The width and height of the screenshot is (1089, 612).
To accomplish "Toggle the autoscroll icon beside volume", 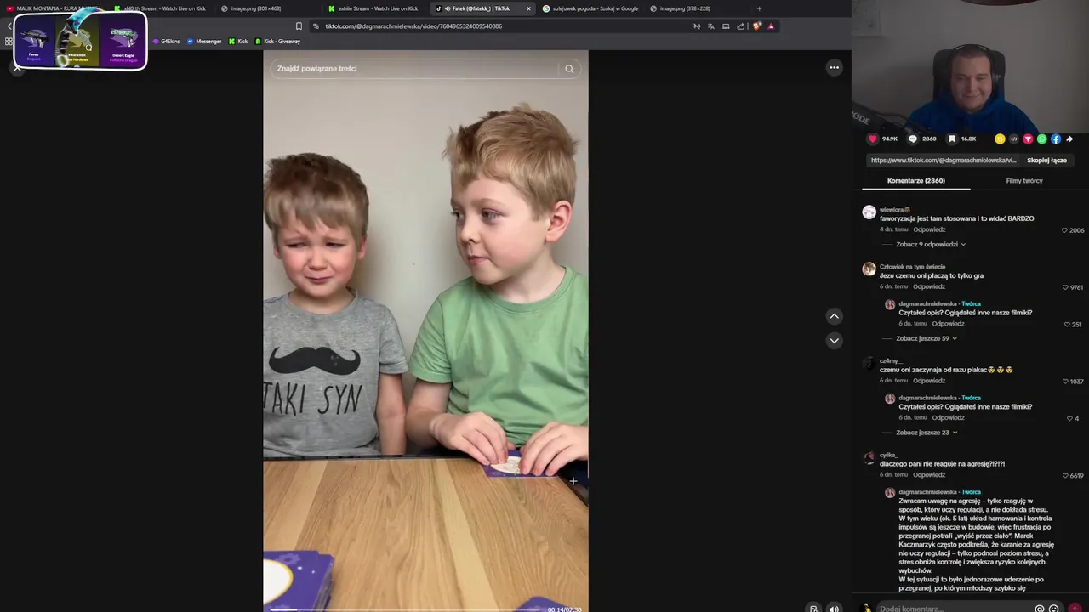I will [813, 609].
